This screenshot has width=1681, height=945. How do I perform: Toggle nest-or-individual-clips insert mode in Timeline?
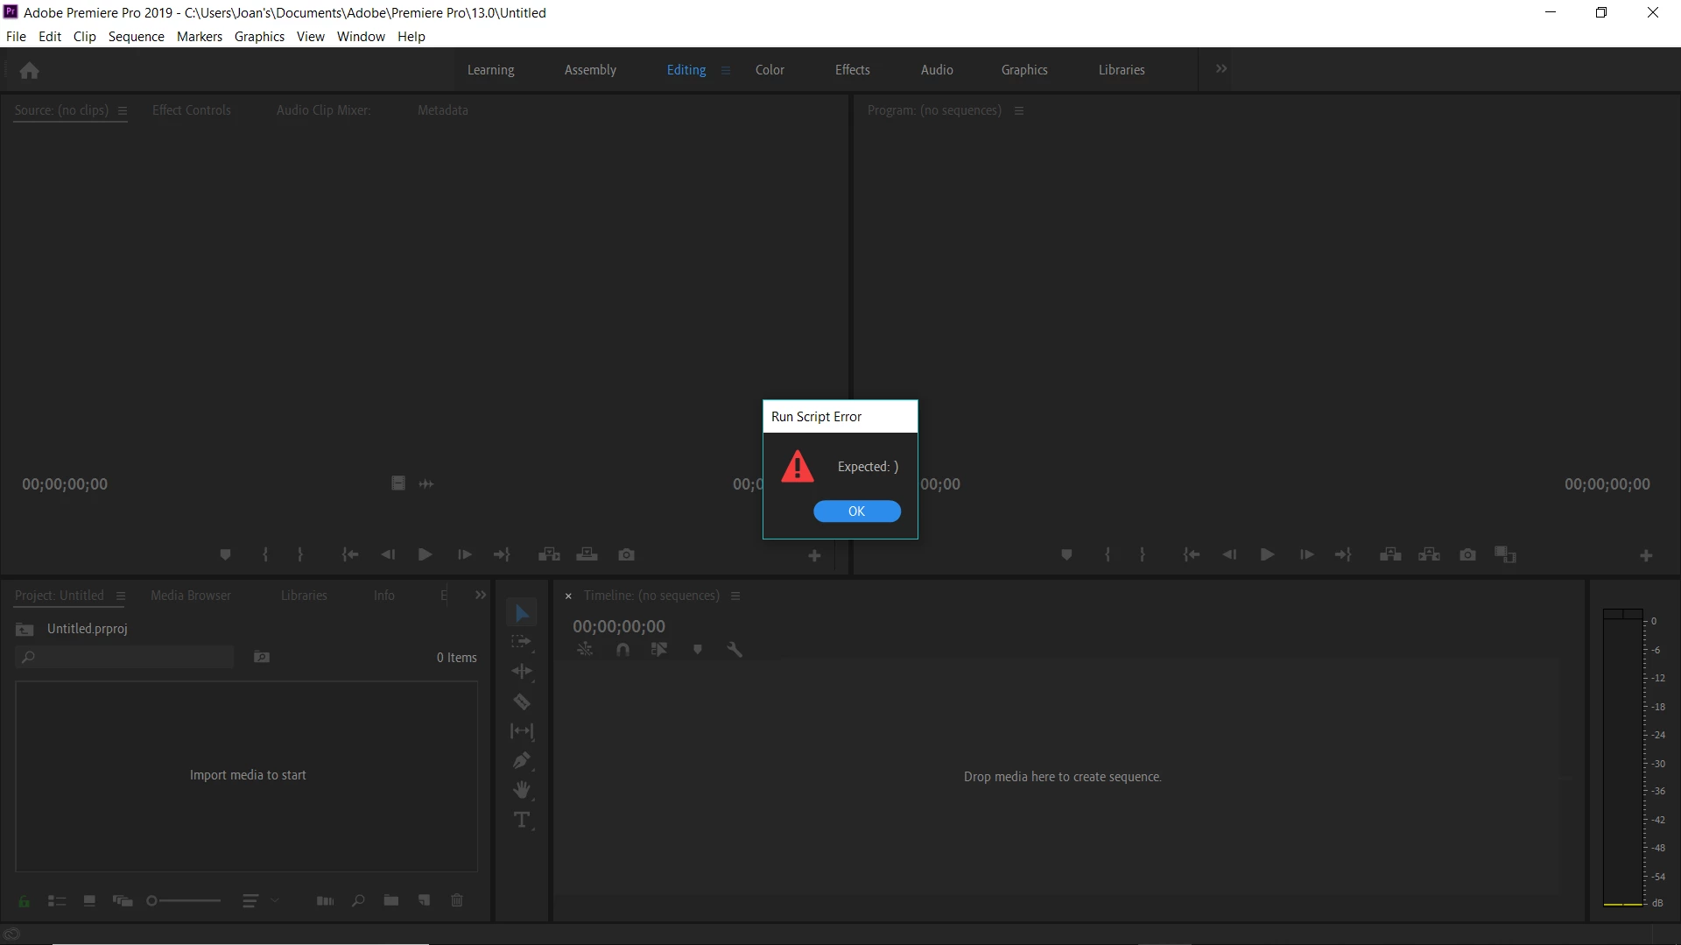tap(585, 650)
